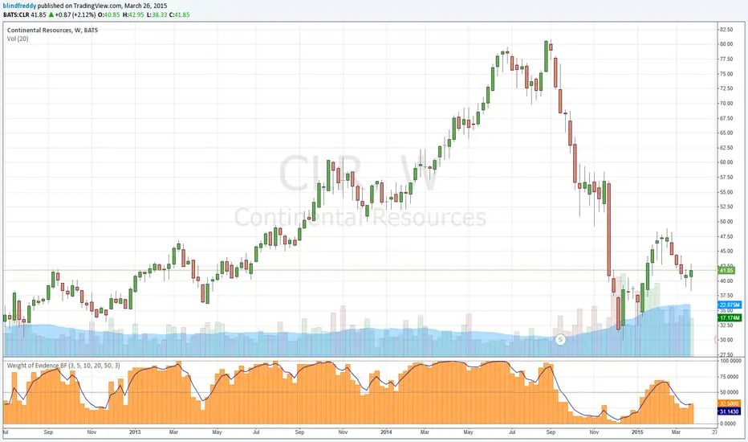Click the 77.50 price axis label
The width and height of the screenshot is (748, 442).
pos(726,59)
